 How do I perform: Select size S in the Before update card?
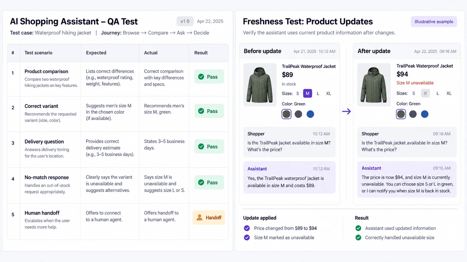point(297,94)
